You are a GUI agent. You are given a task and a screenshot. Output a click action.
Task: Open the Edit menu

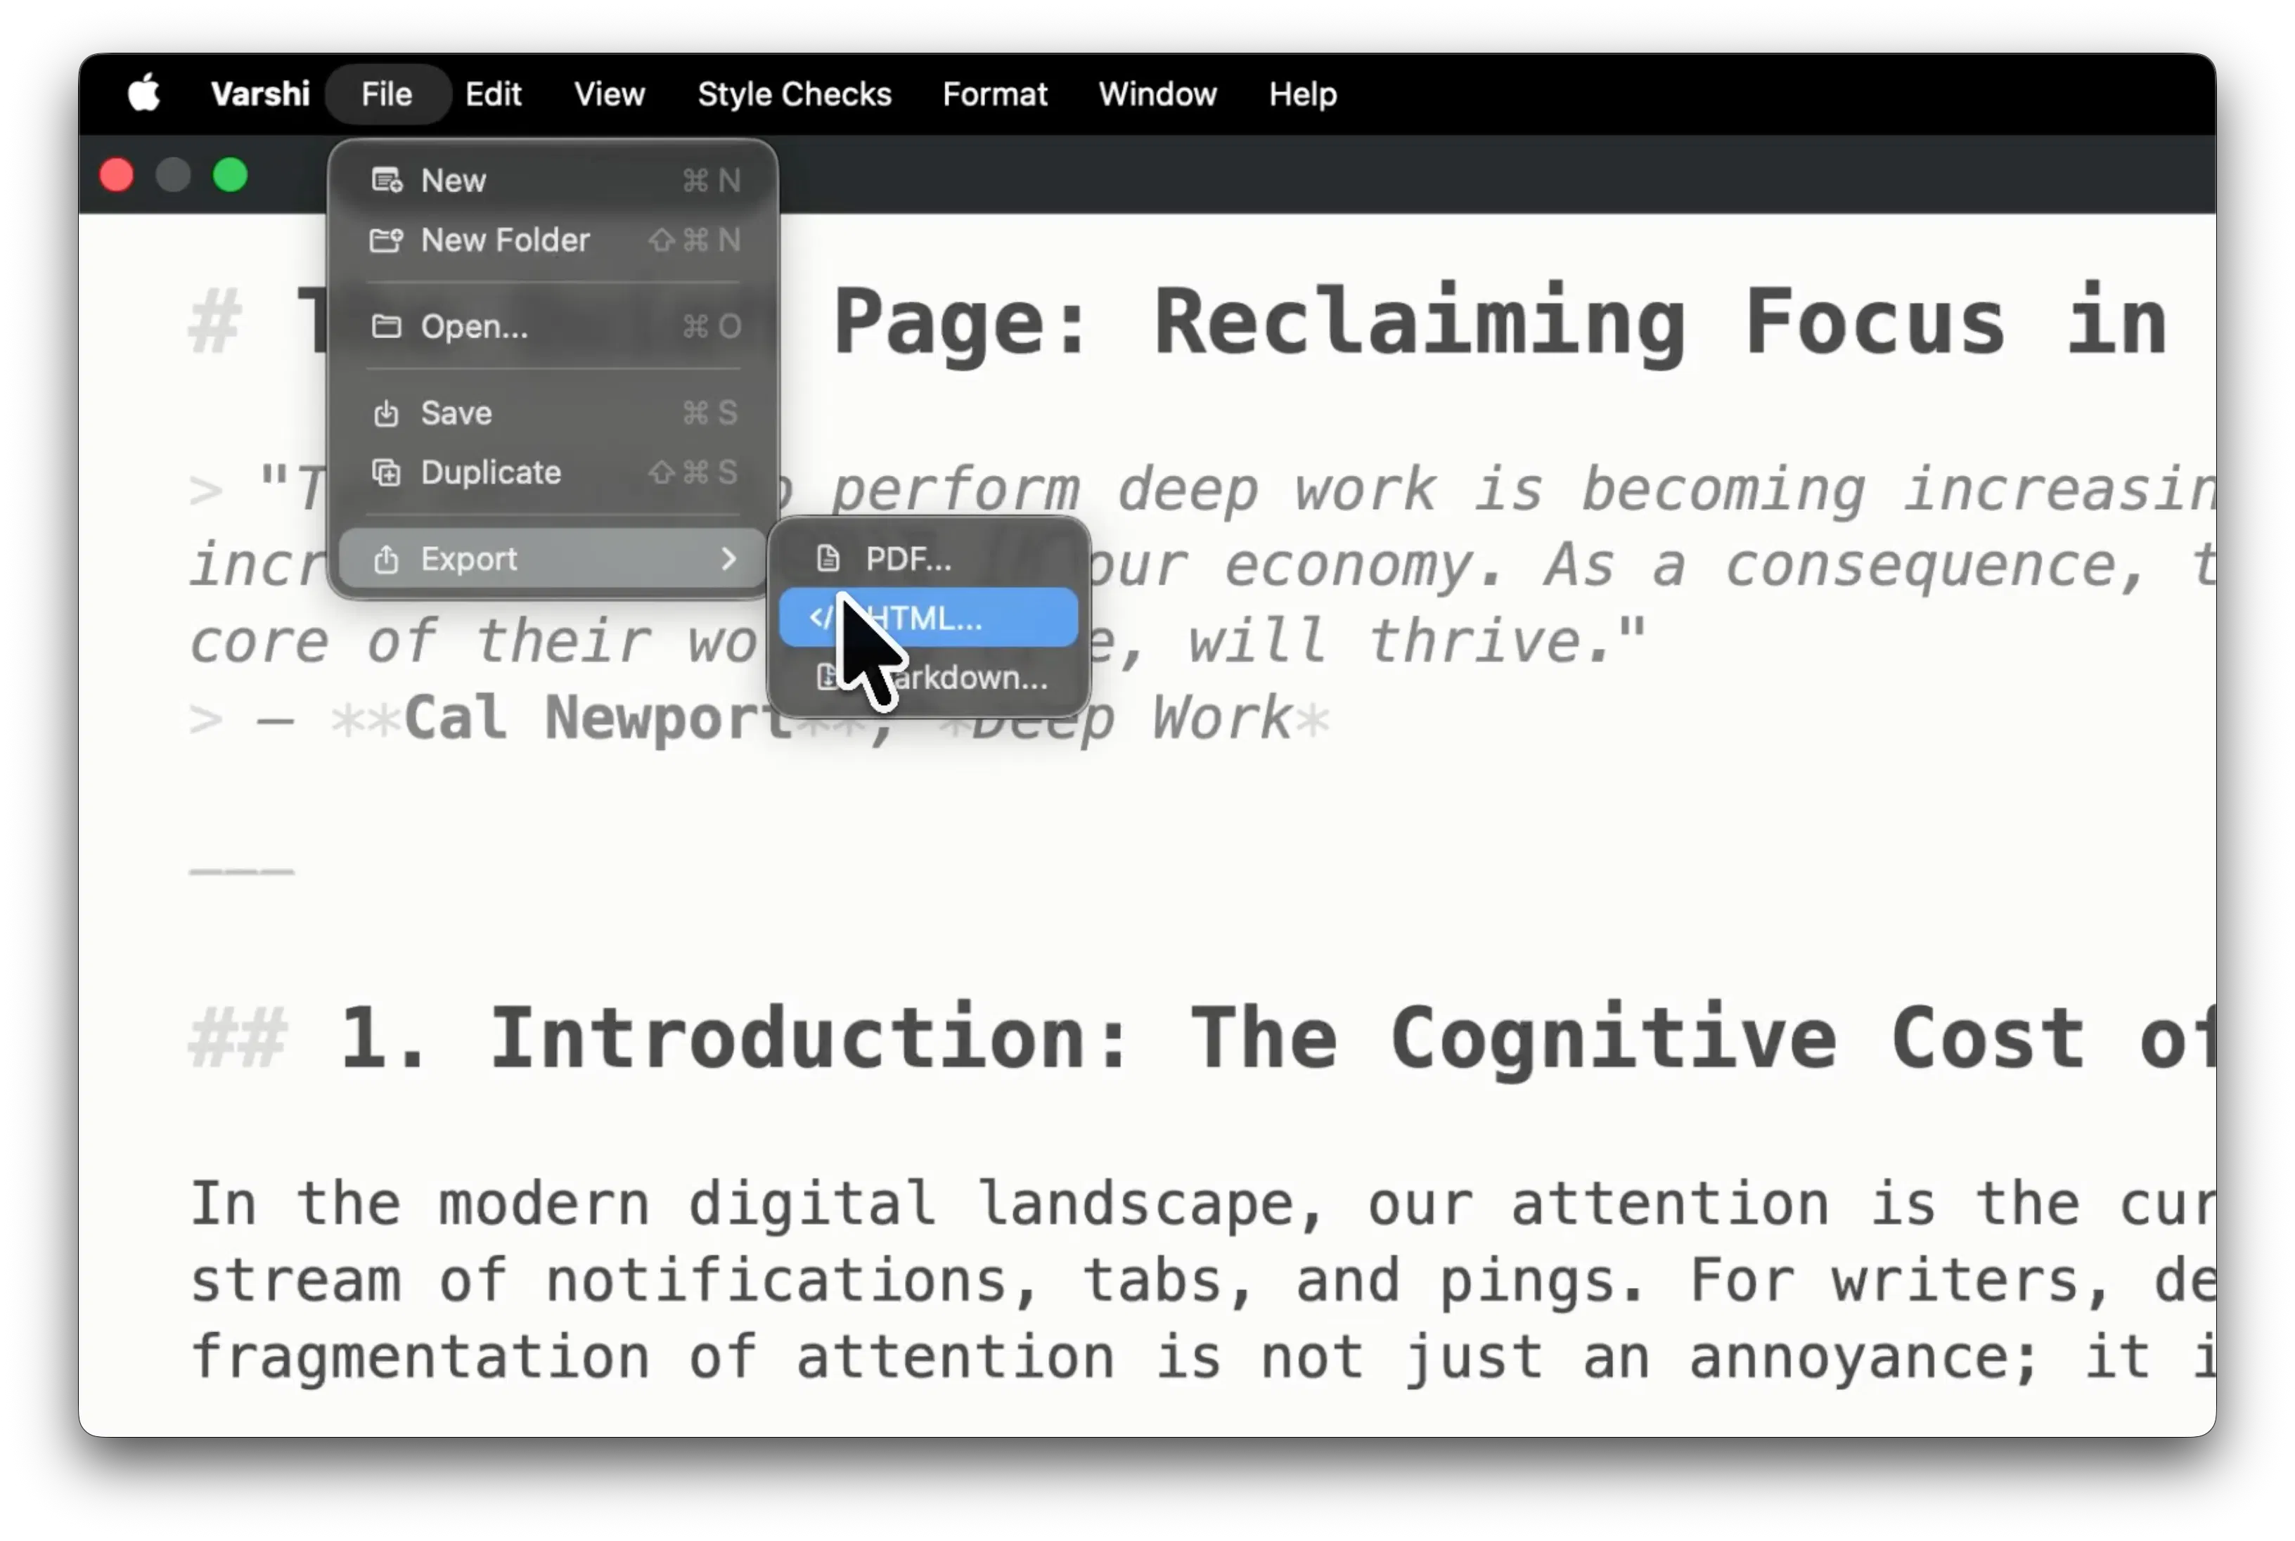tap(492, 94)
